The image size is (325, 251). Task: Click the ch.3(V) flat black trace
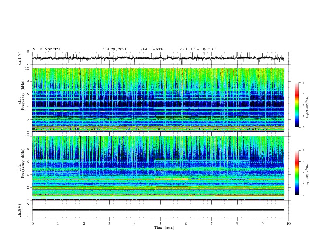[158, 210]
